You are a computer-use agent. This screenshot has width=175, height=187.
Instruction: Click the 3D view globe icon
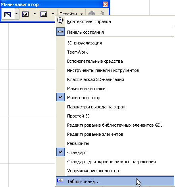click(25, 14)
